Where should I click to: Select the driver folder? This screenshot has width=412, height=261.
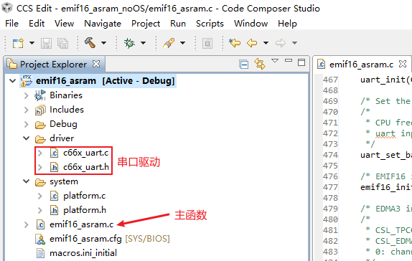pyautogui.click(x=62, y=138)
